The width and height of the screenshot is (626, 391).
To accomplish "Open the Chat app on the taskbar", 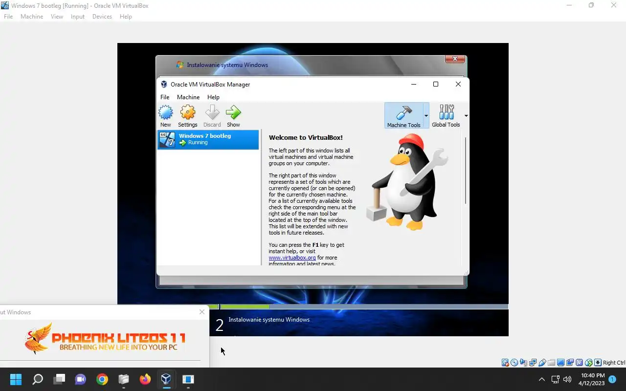I will (81, 379).
